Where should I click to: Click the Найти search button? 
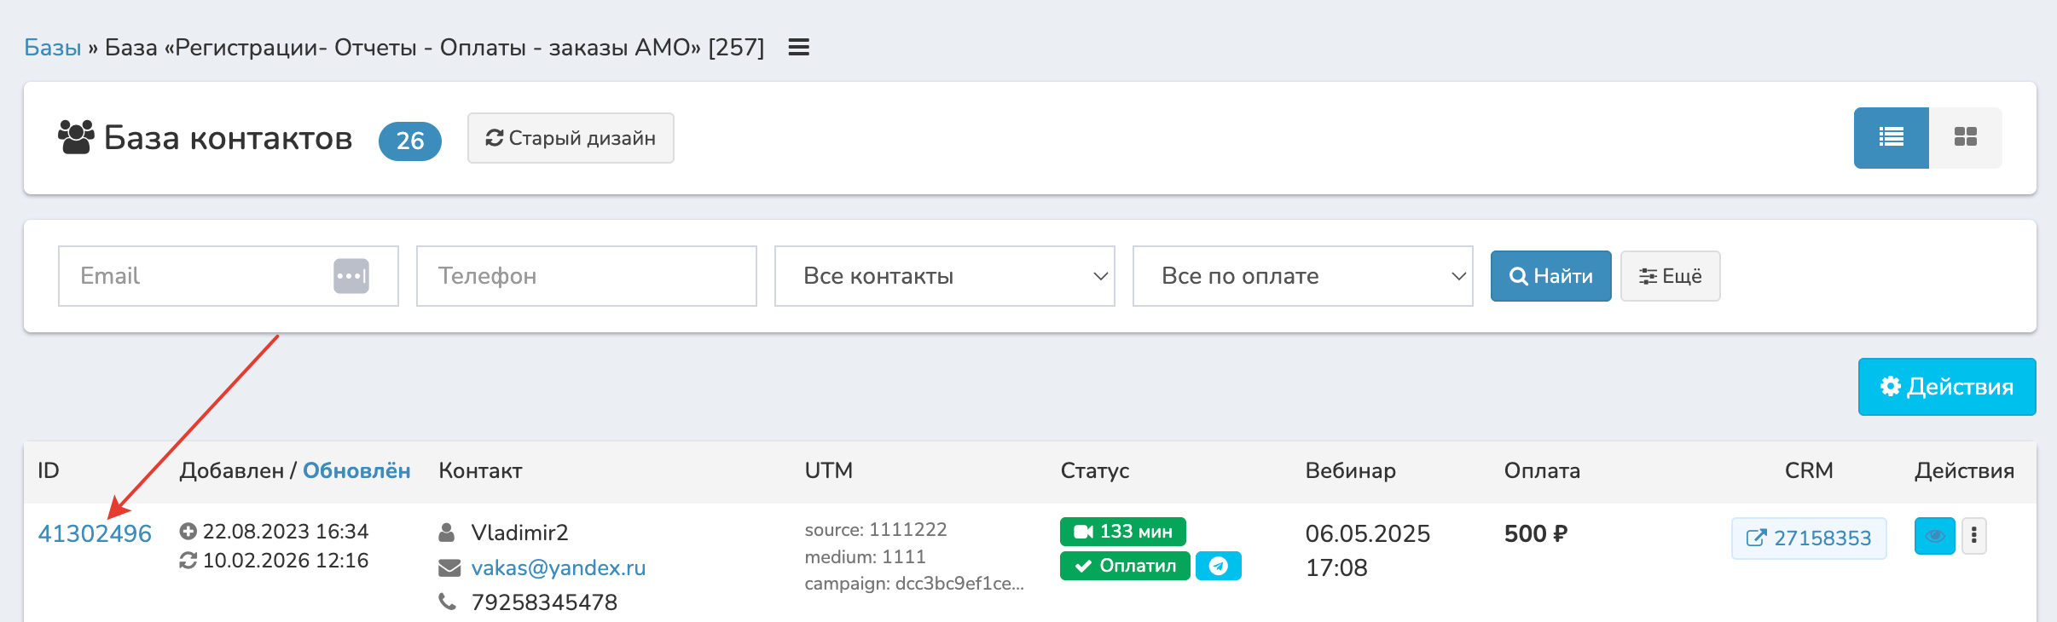[1550, 276]
